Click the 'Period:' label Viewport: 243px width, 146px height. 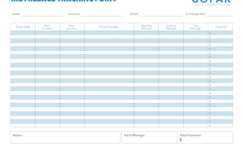(x=134, y=14)
